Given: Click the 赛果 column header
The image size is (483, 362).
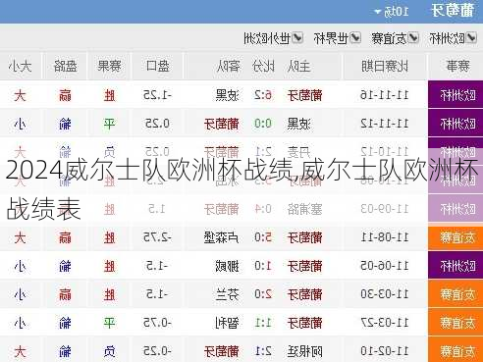Looking at the screenshot, I should [109, 67].
